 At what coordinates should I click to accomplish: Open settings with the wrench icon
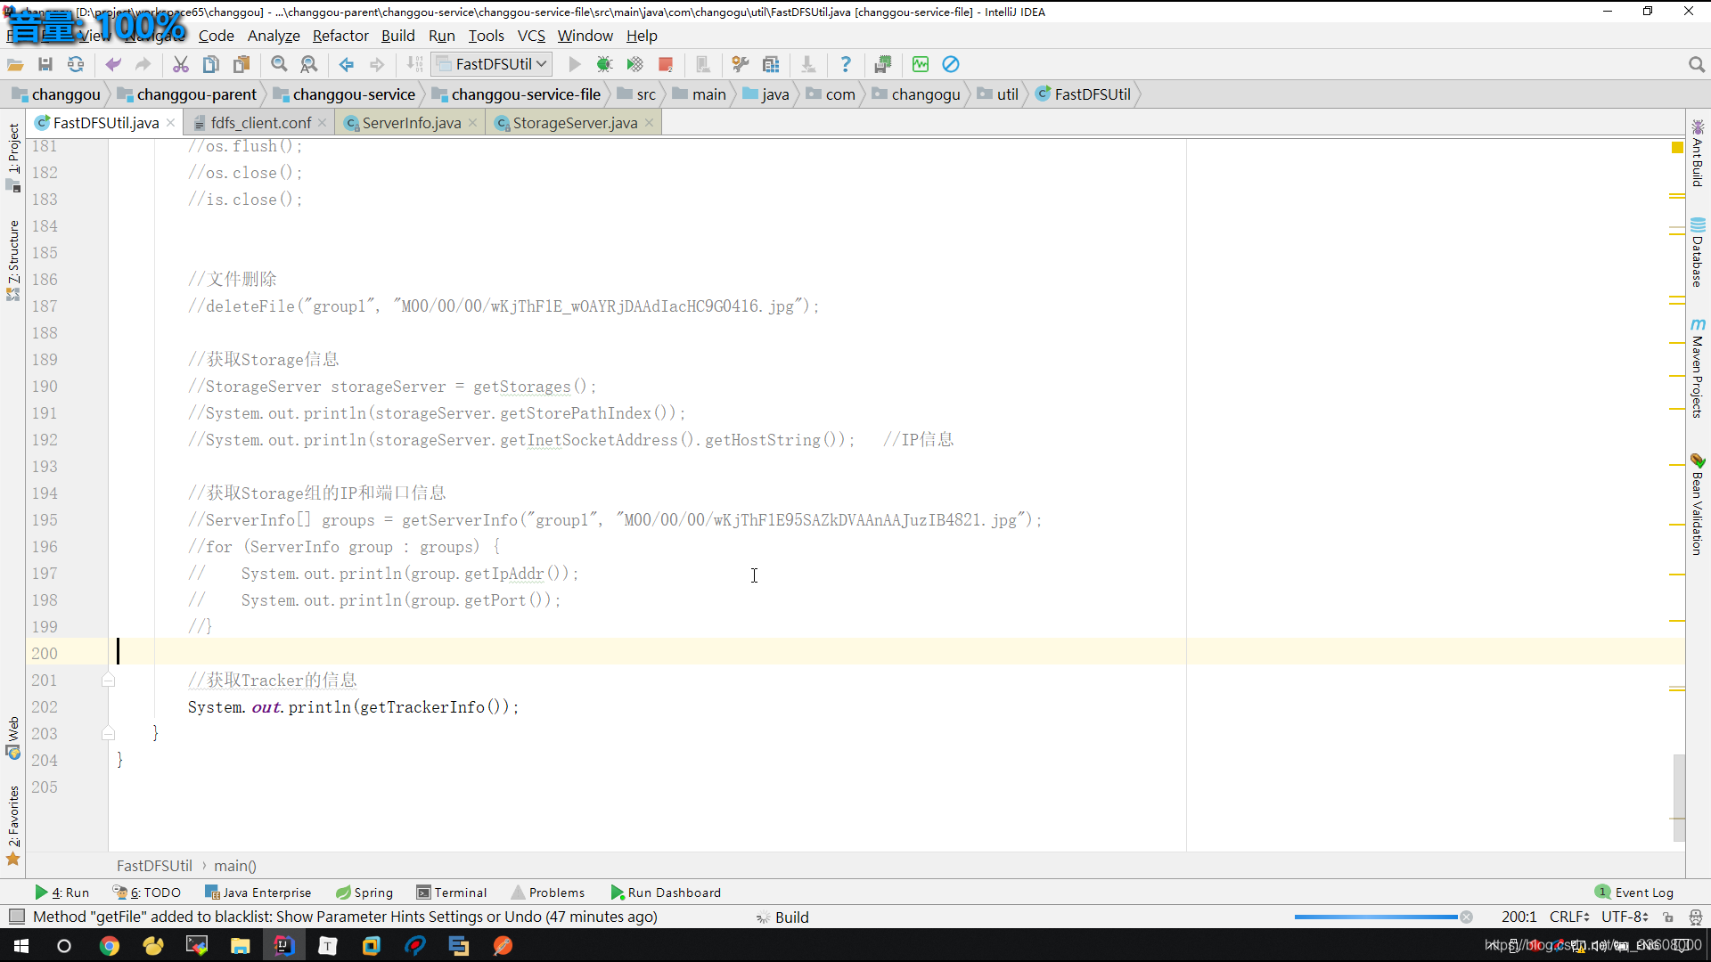pyautogui.click(x=741, y=64)
